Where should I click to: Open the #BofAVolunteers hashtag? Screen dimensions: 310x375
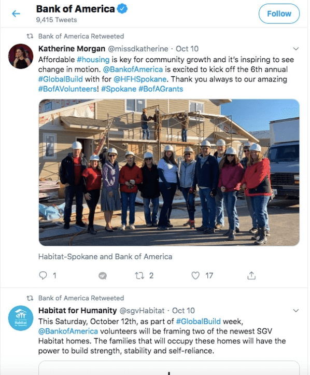(x=67, y=89)
